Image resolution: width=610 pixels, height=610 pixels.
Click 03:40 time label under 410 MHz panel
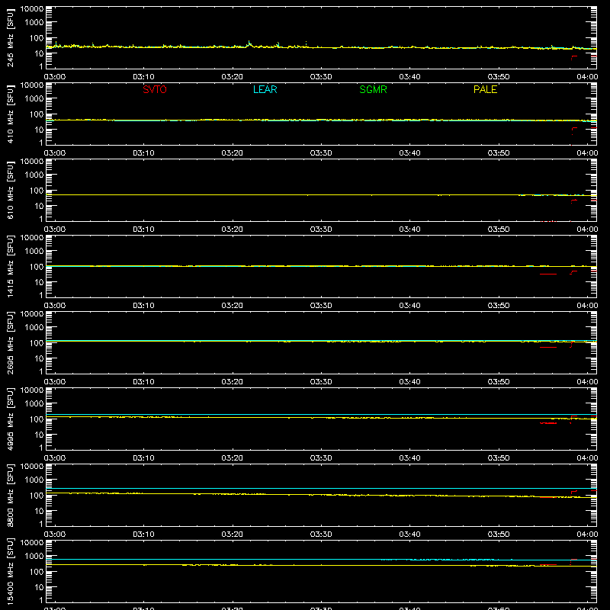[409, 153]
